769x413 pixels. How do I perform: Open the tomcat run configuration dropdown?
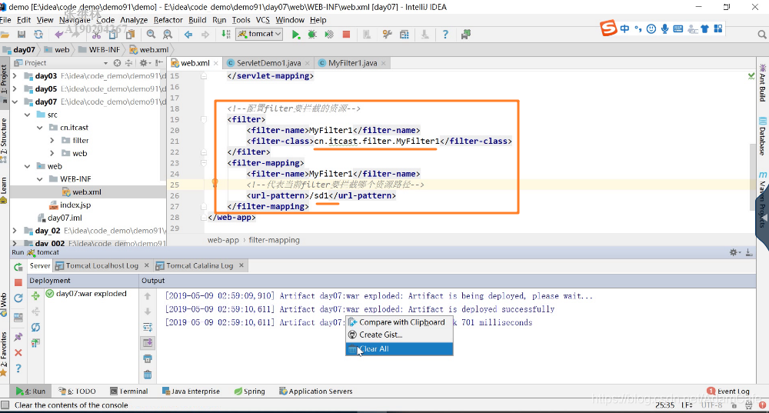259,34
